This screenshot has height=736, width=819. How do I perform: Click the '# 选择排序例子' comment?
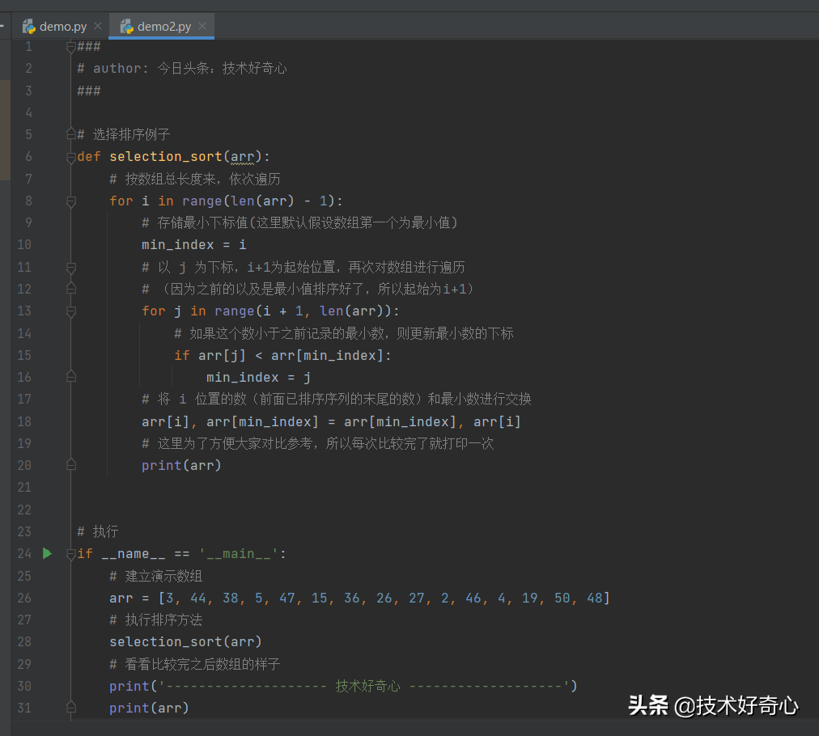coord(123,135)
